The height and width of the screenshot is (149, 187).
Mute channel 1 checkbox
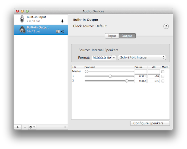click(163, 76)
